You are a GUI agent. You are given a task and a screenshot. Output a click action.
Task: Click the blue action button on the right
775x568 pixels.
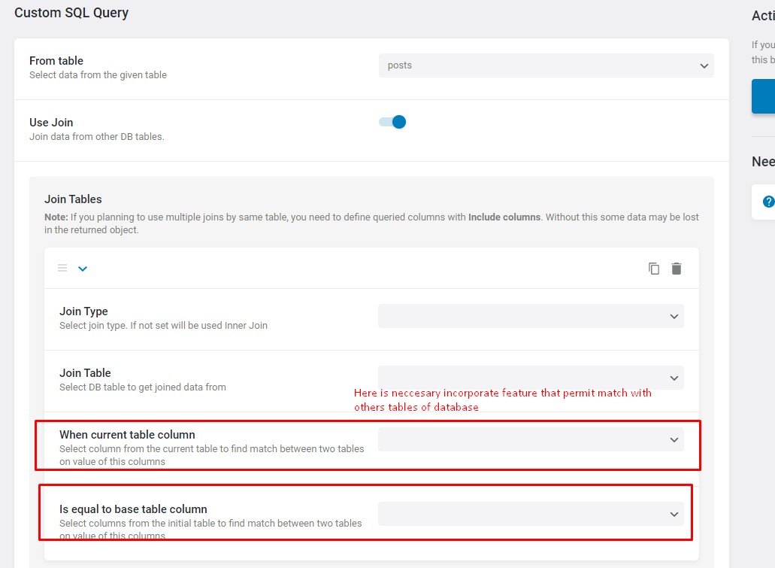763,96
